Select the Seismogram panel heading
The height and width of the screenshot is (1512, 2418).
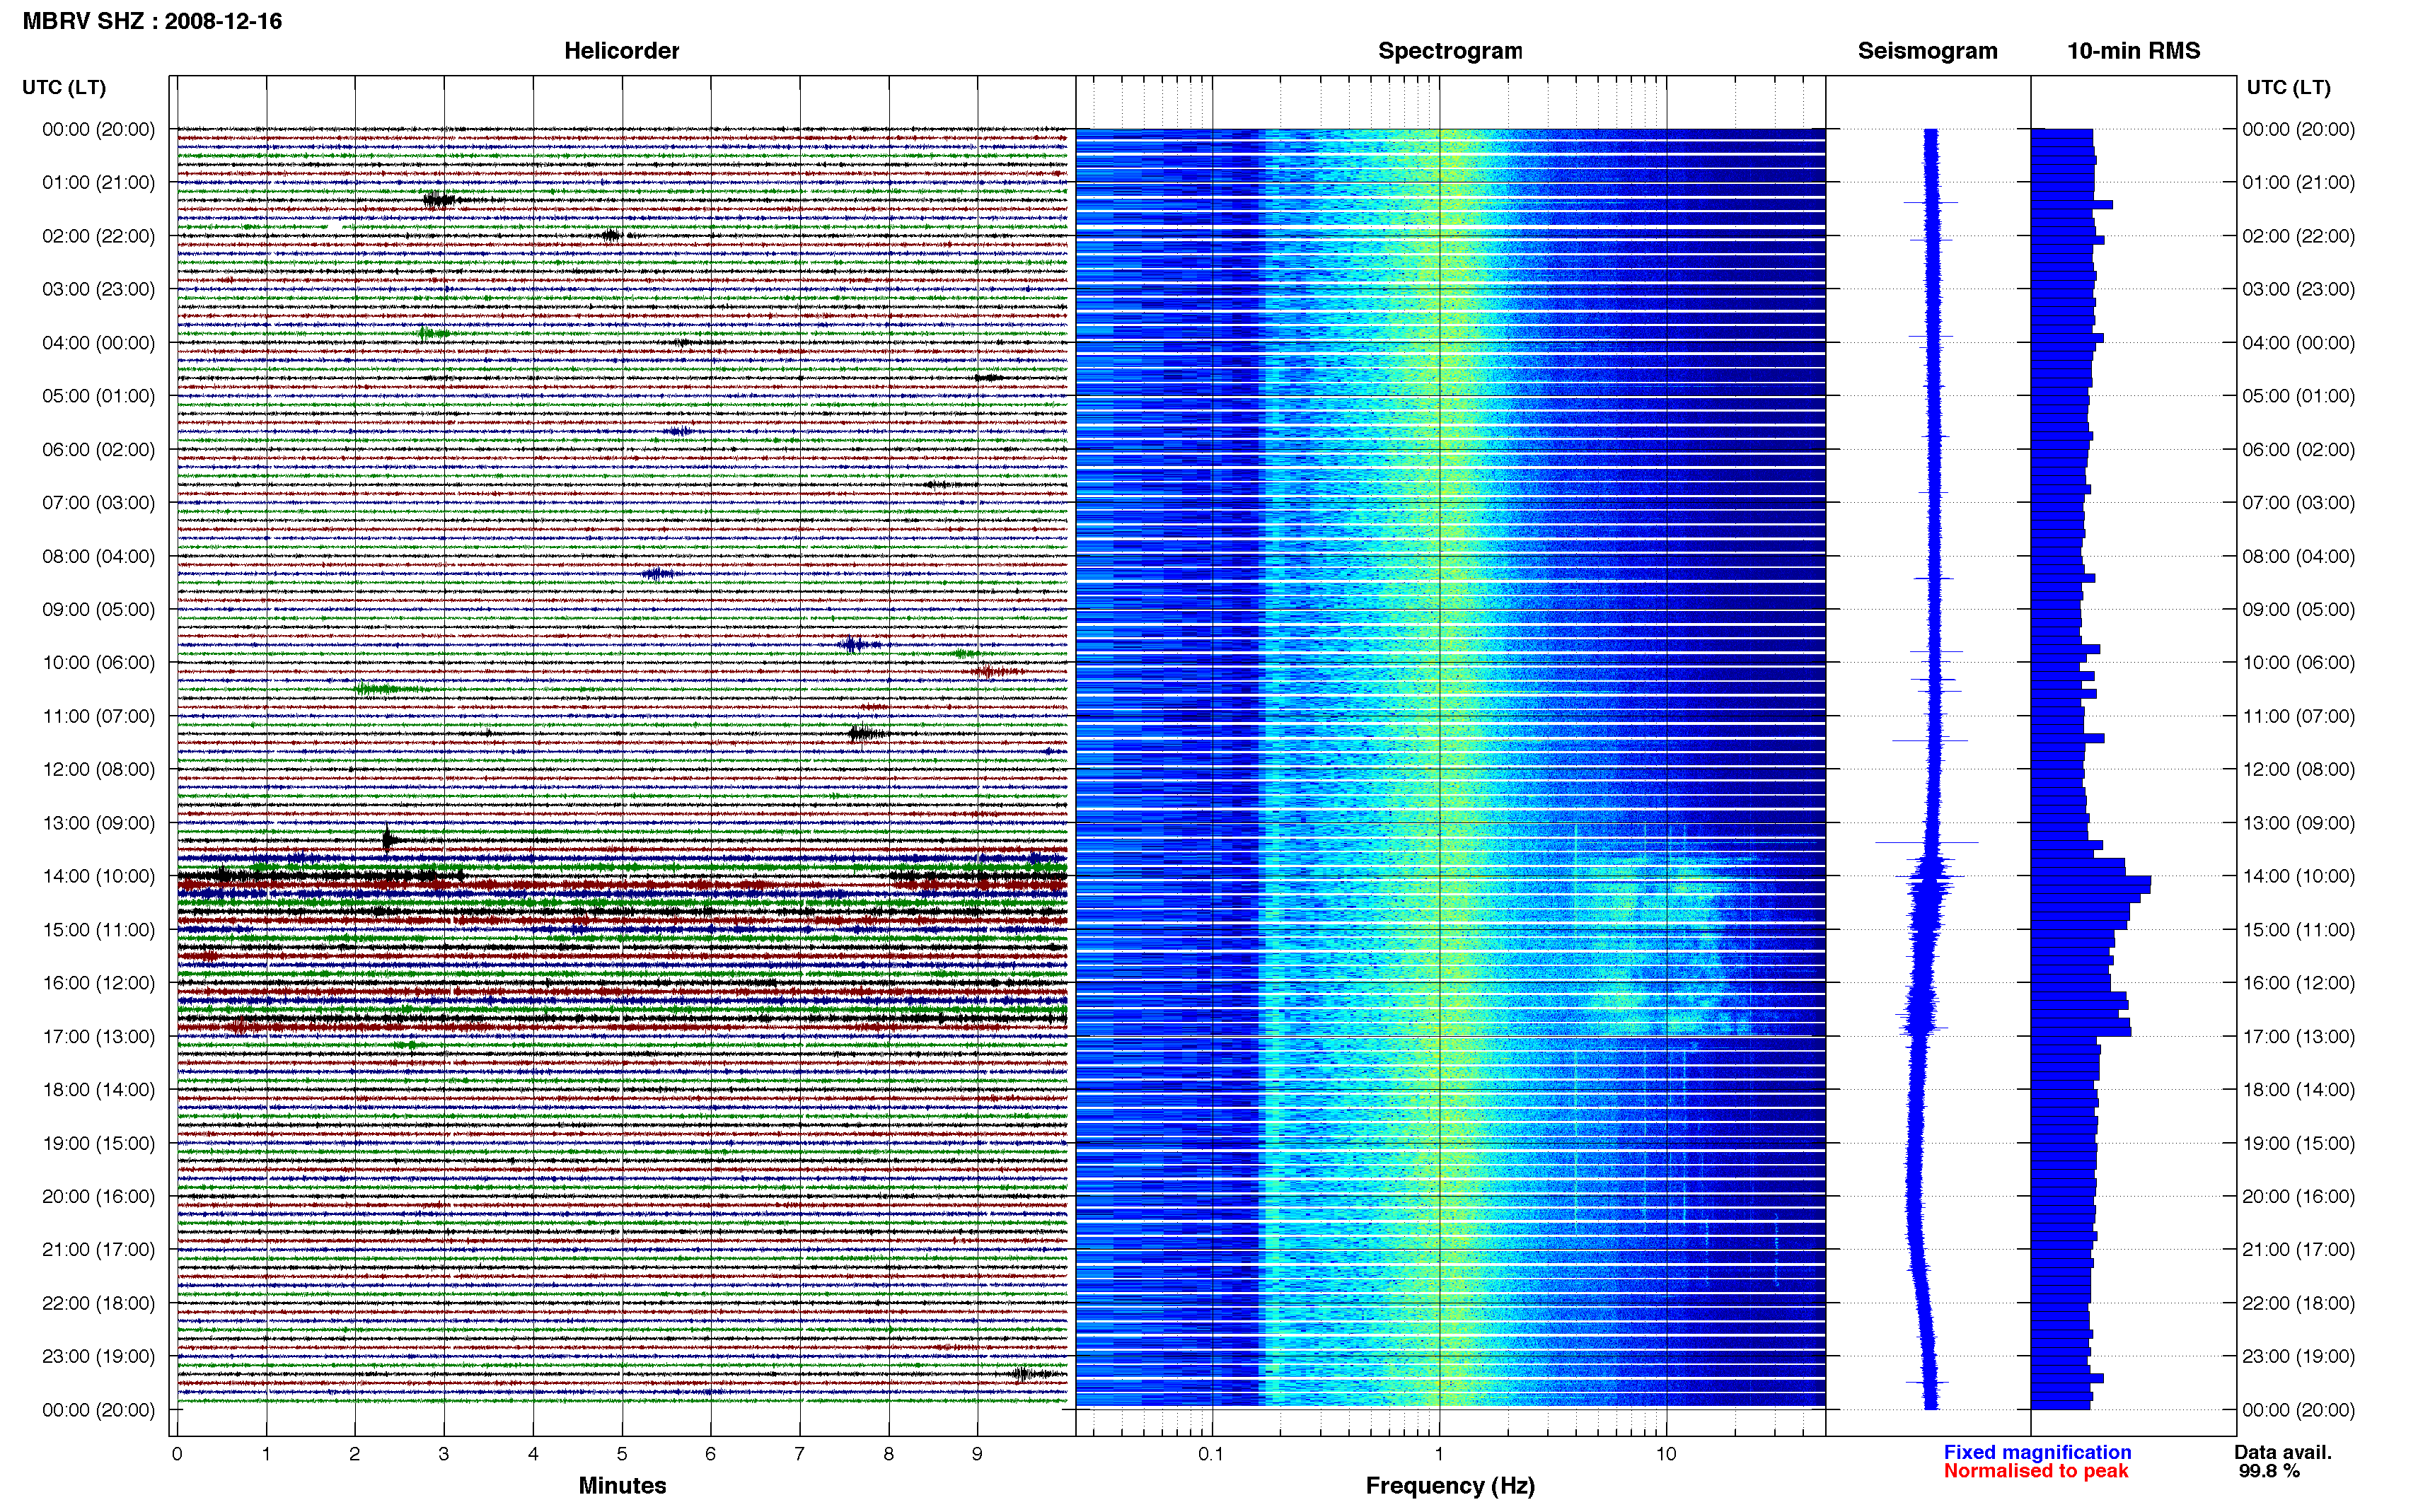click(1927, 51)
